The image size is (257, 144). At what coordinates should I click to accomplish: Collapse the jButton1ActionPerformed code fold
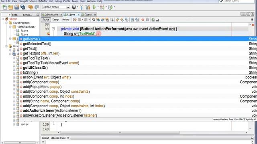point(53,29)
